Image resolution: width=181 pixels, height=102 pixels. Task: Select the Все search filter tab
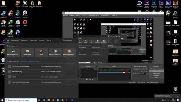(x=8, y=40)
